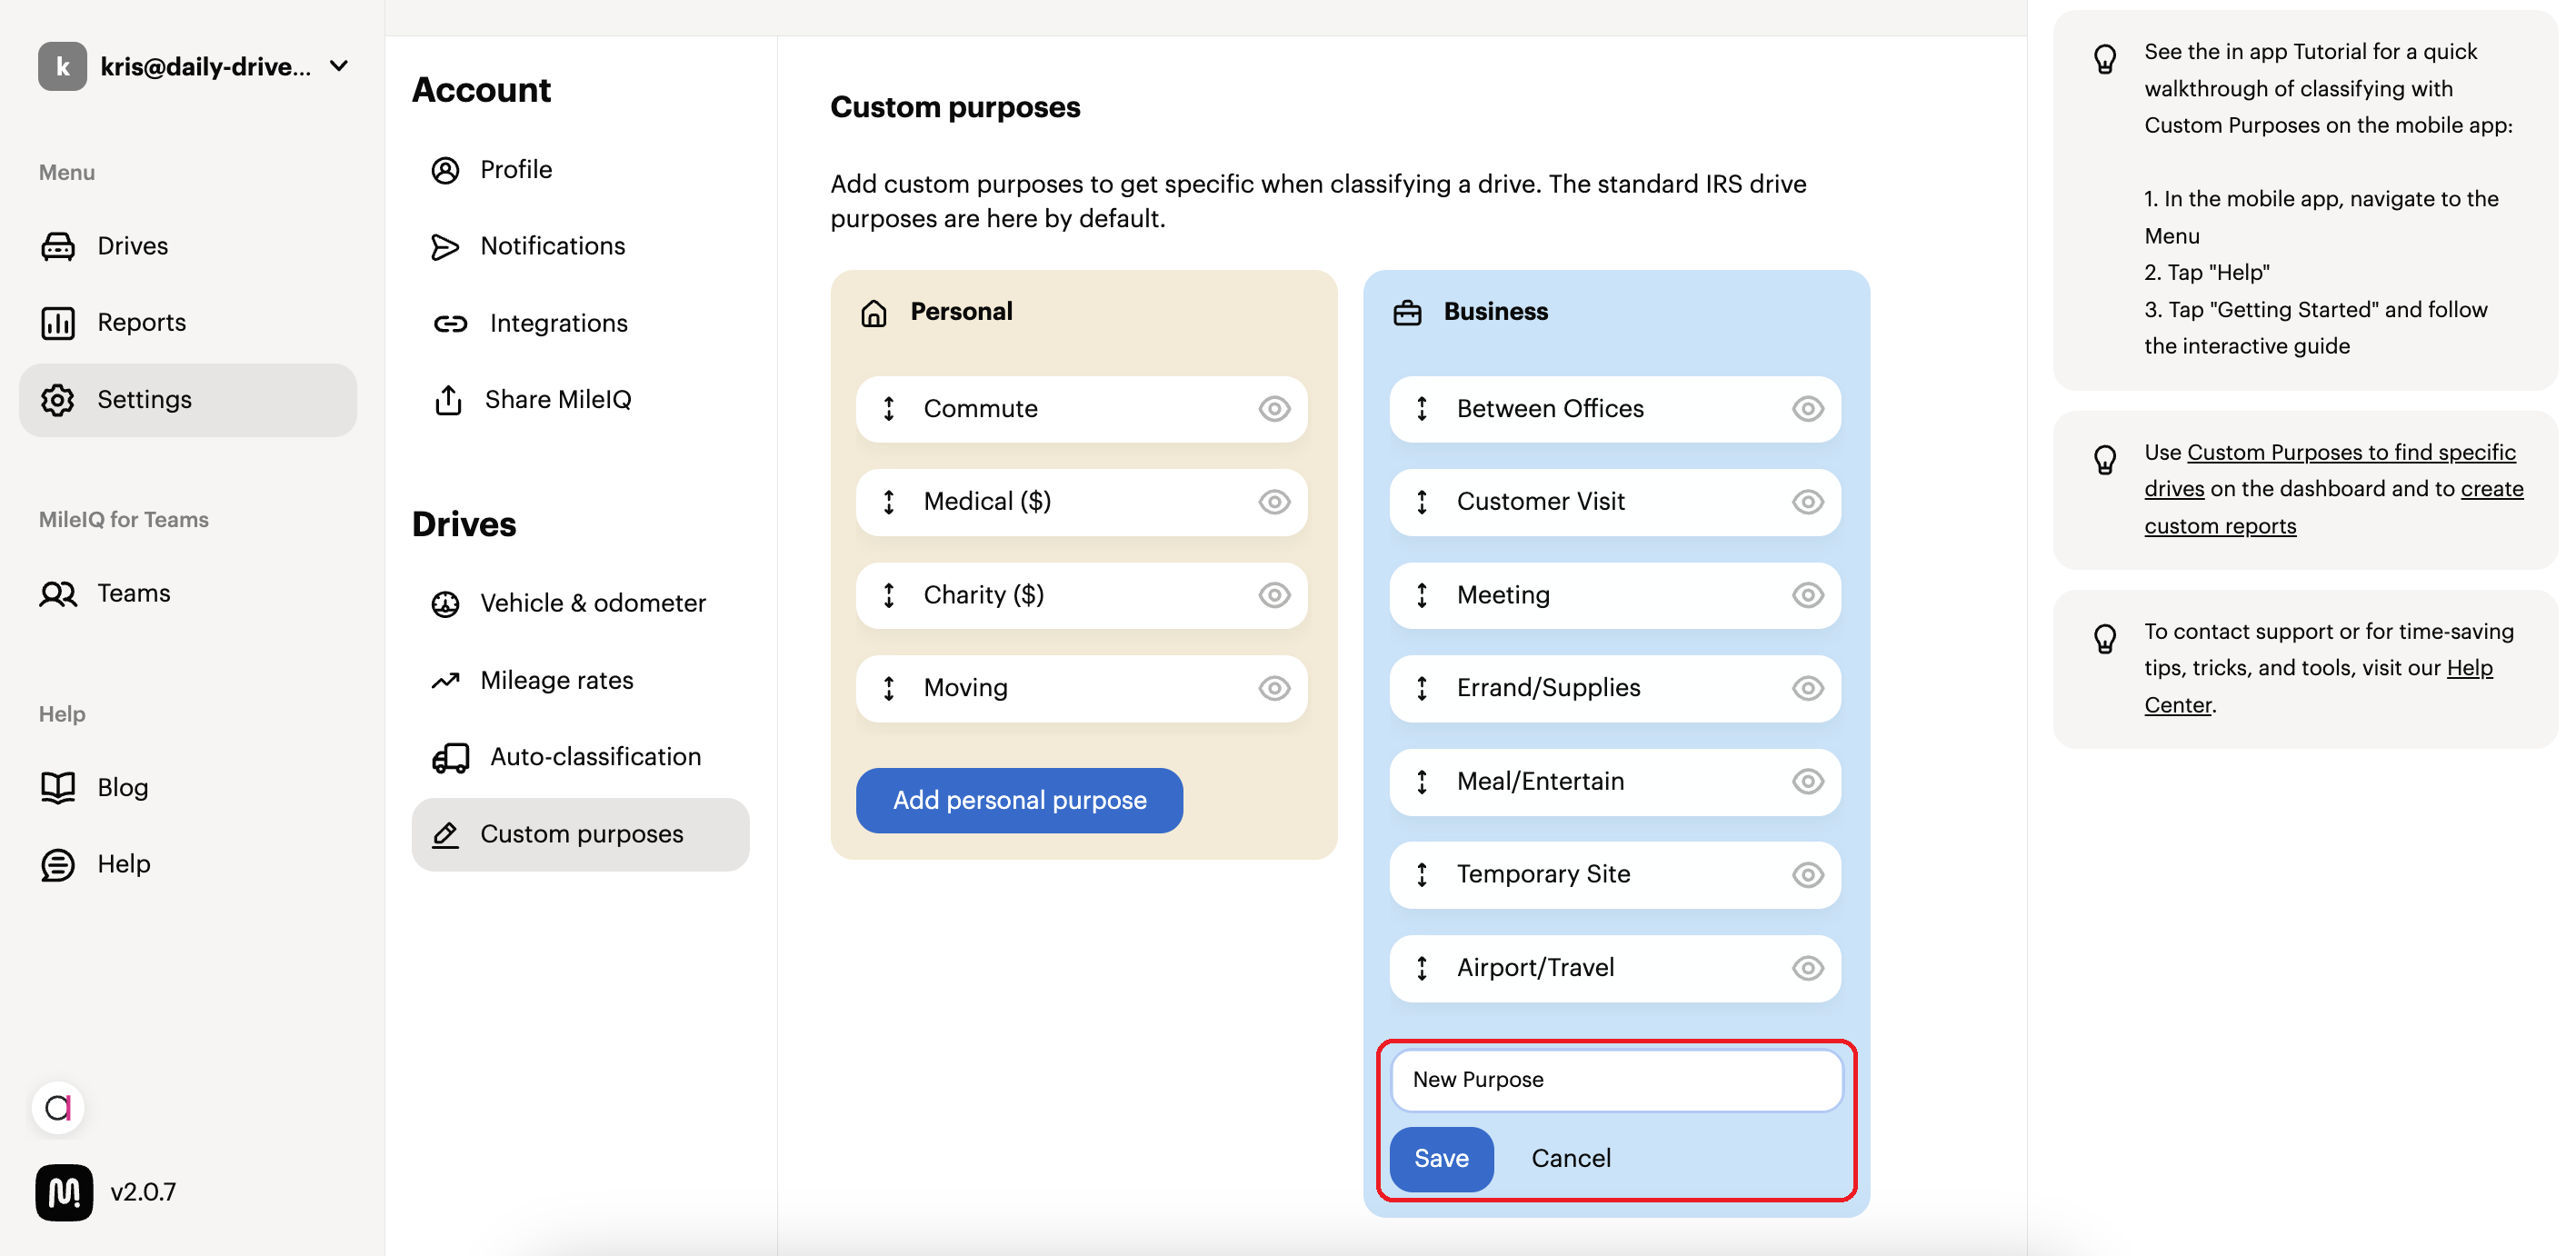
Task: Click the Integrations link icon
Action: (450, 324)
